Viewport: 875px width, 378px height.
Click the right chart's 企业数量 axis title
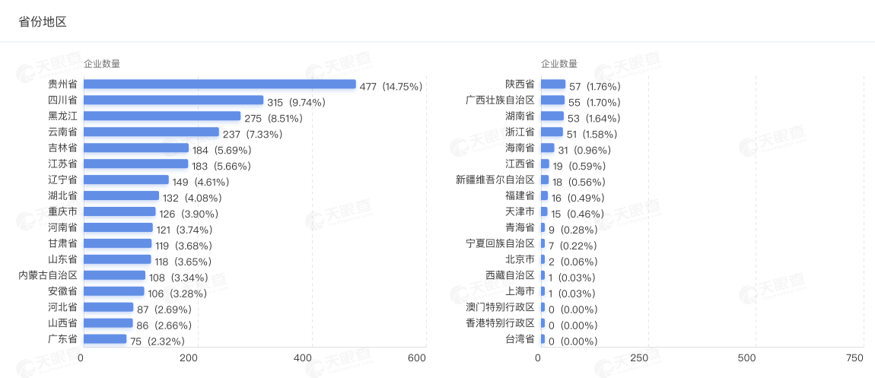click(x=558, y=64)
